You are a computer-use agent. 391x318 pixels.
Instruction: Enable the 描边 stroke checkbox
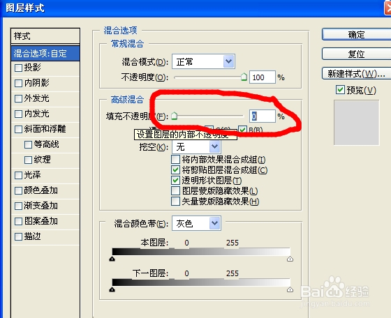pyautogui.click(x=18, y=237)
